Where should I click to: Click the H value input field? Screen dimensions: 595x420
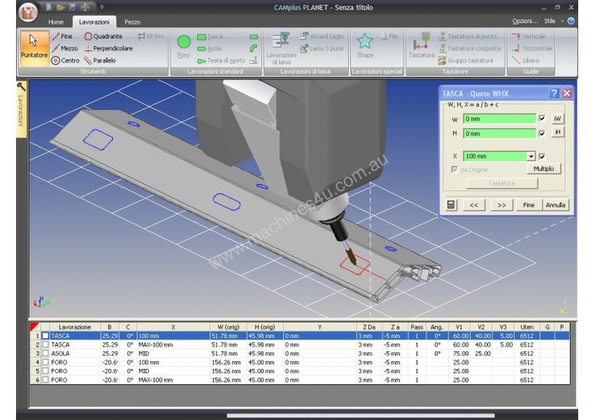click(500, 134)
